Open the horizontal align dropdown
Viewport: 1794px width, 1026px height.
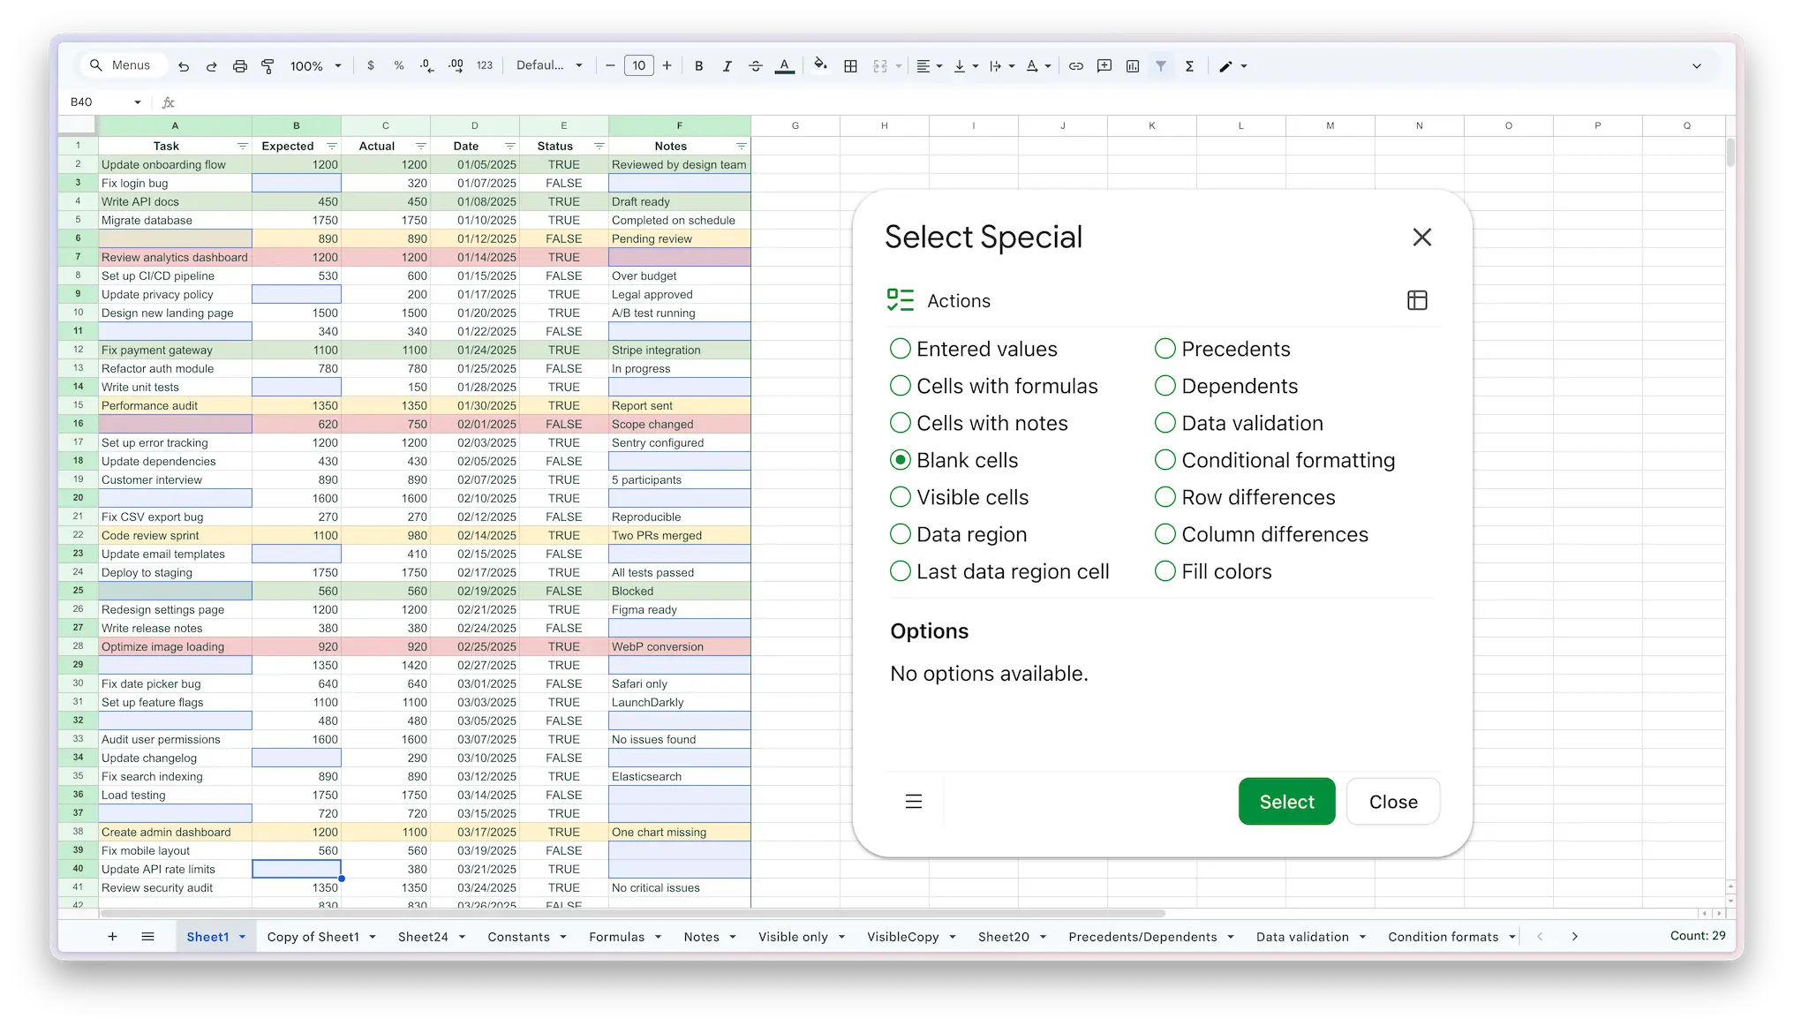tap(929, 66)
